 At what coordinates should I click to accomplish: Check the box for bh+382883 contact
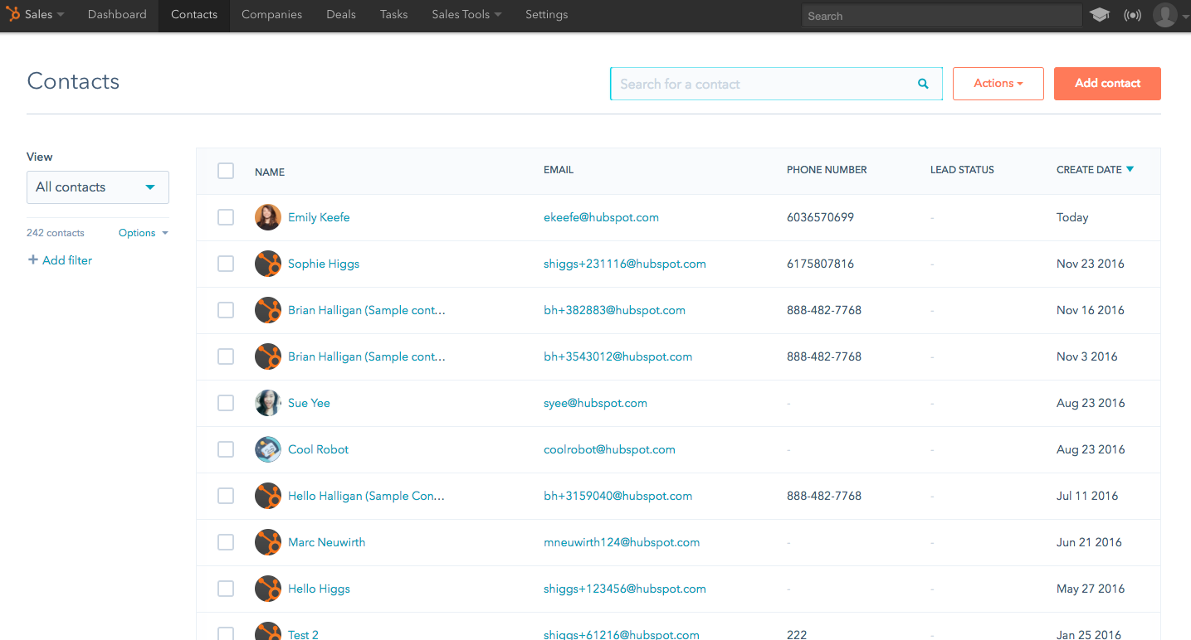[226, 310]
